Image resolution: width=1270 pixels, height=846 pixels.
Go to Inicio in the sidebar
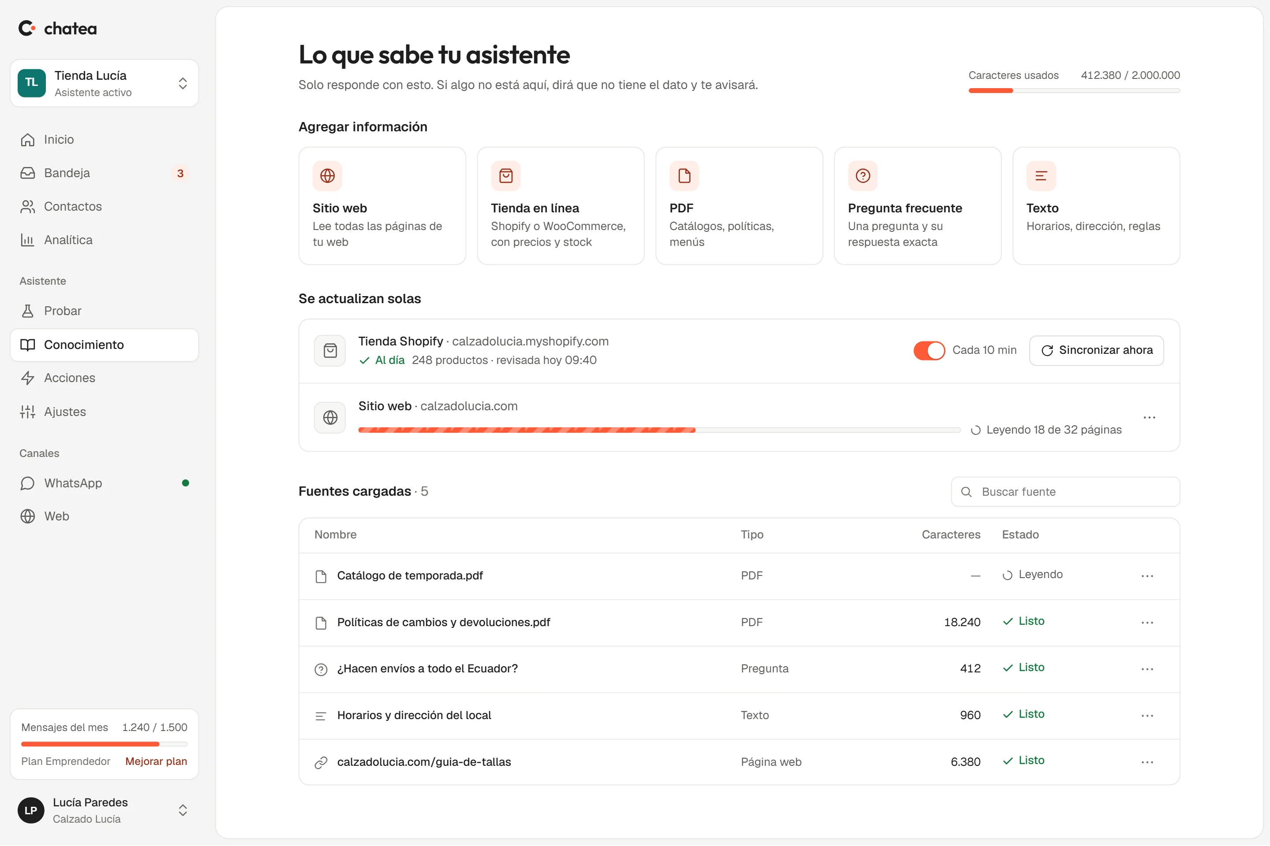[x=104, y=140]
